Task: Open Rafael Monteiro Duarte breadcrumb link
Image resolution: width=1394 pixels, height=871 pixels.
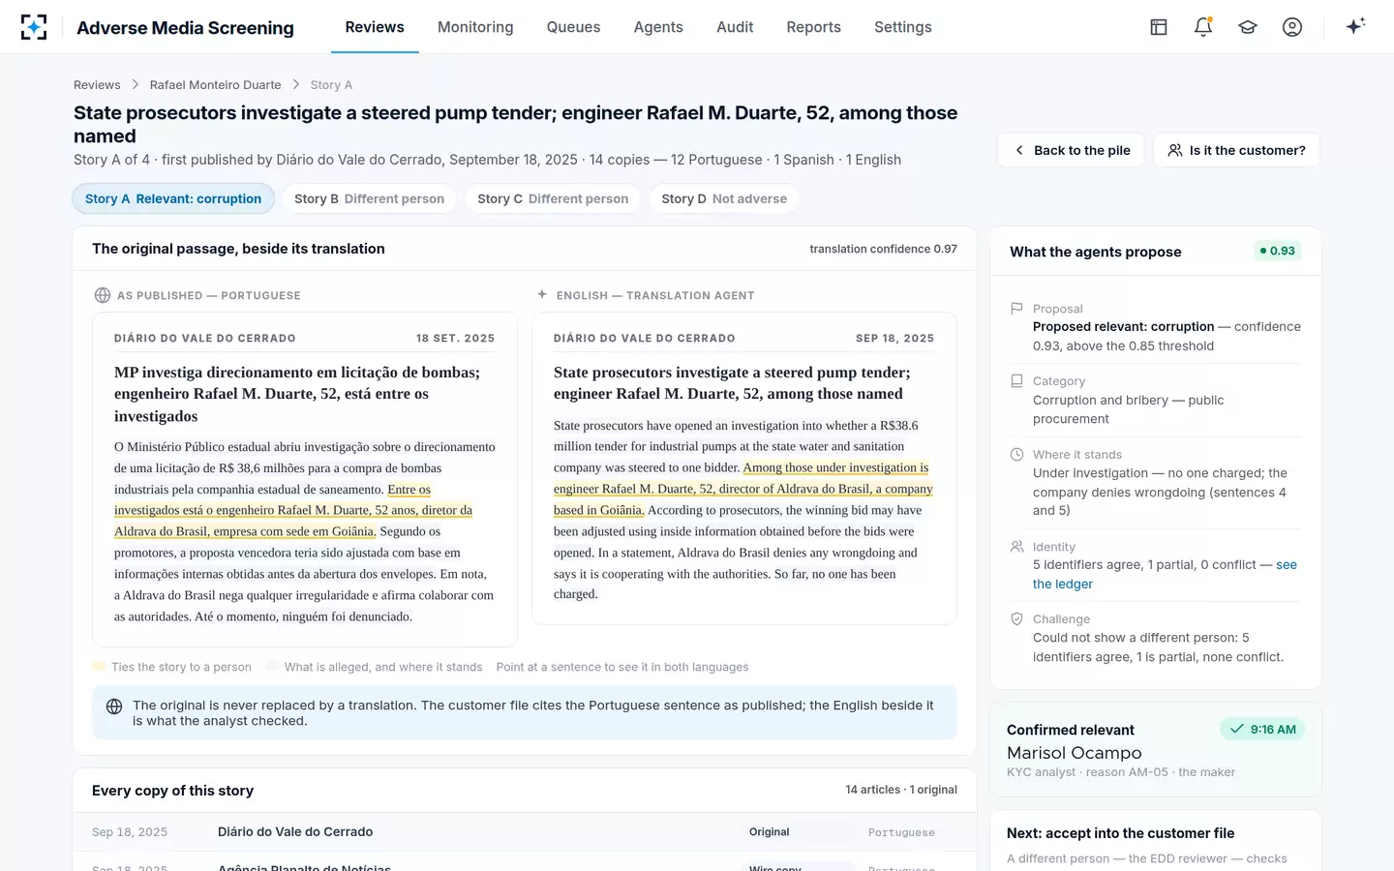Action: click(215, 85)
